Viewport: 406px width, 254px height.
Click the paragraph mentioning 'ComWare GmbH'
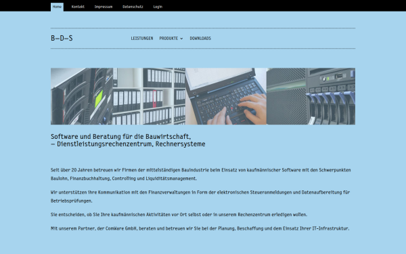[x=200, y=228]
